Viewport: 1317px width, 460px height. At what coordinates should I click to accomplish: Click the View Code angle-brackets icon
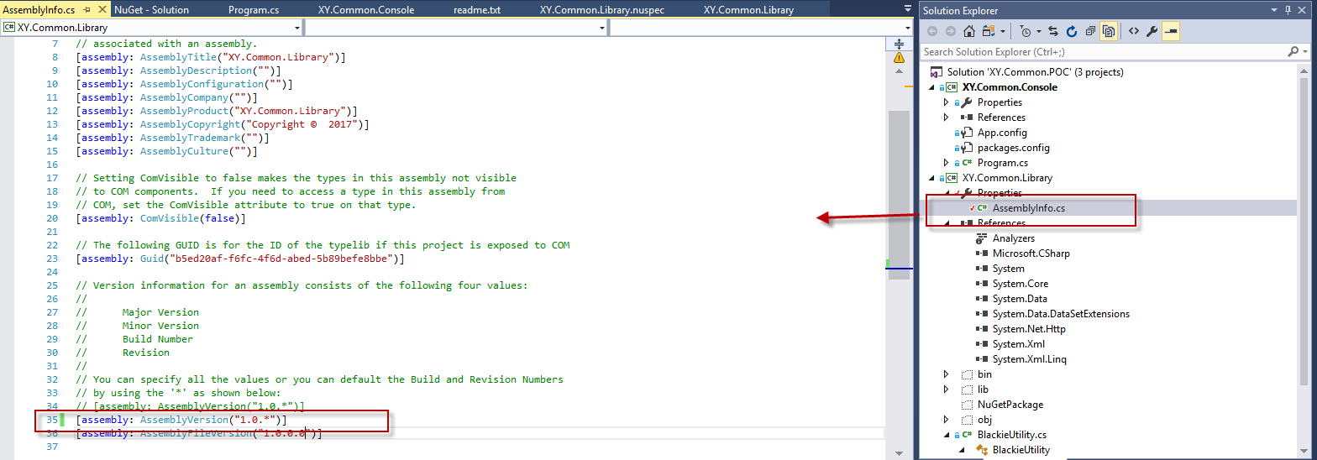[1133, 31]
